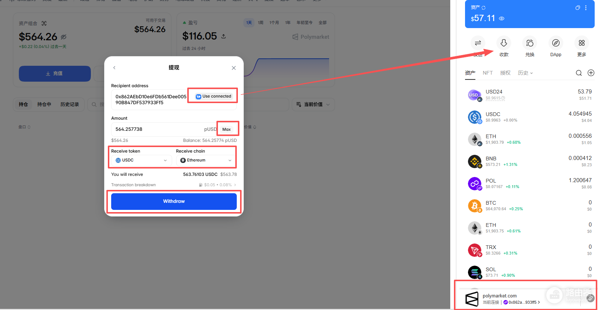
Task: Select the 1个月 time range
Action: (x=274, y=23)
